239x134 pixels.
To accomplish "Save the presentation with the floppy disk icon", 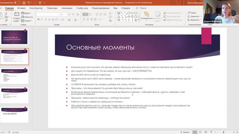I will point(24,3).
